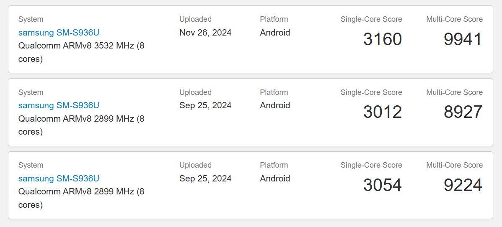Click the Multi-Core Score label above 9941
Viewport: 502px width, 227px height.
[x=454, y=19]
